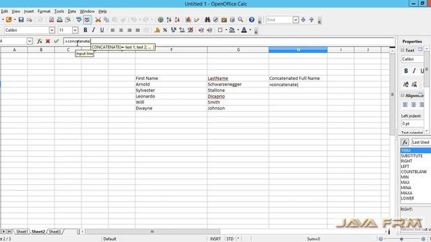Open the Find toolbar history dropdown
This screenshot has width=431, height=242.
pos(296,19)
